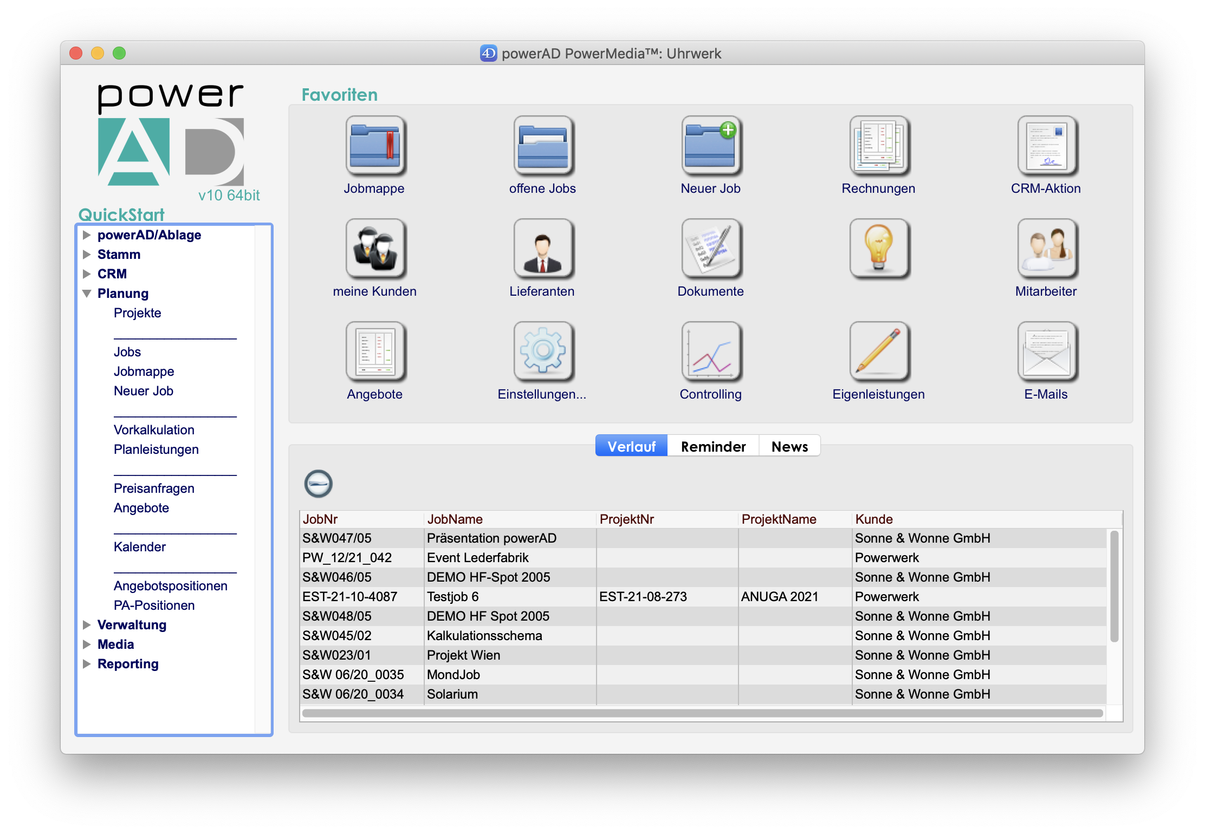Screen dimensions: 1205x834
Task: Open the Lieferanten icon
Action: (x=543, y=249)
